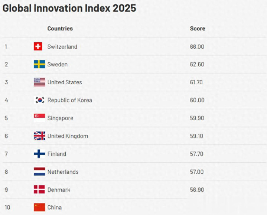
Task: Click rank number 5 for Singapore
Action: [6, 118]
